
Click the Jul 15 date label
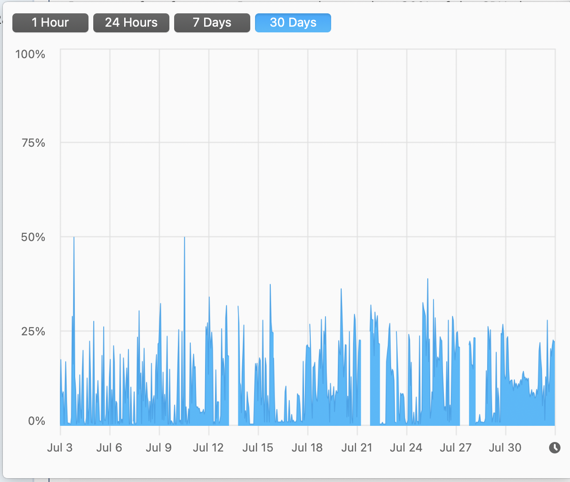[x=258, y=447]
